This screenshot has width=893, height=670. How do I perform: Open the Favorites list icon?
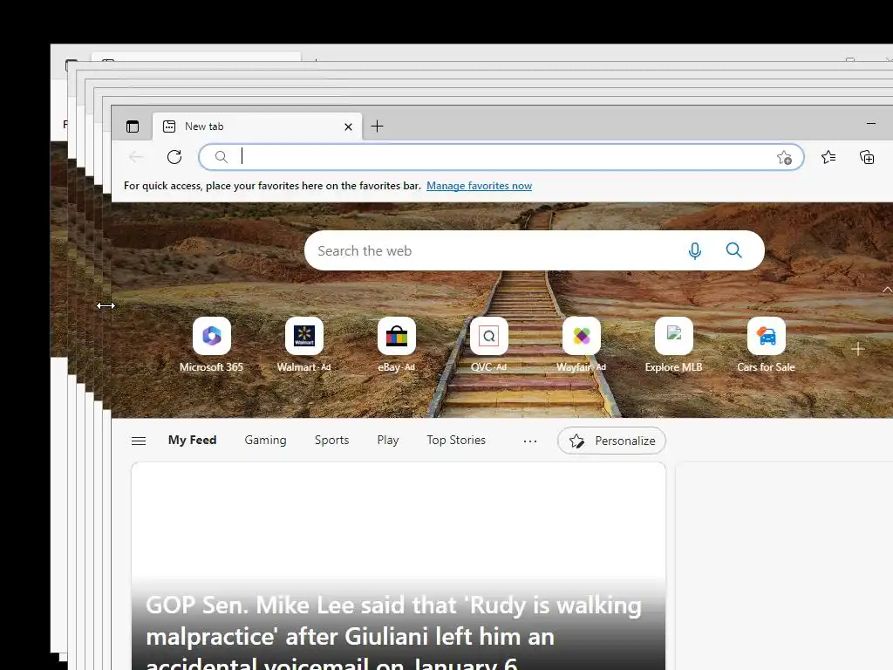[x=828, y=157]
